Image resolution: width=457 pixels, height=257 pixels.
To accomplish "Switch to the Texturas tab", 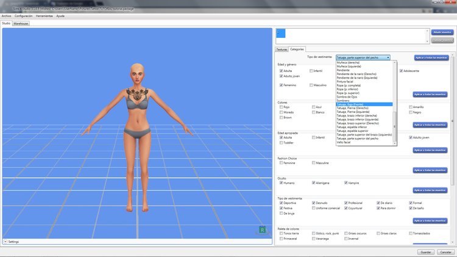I will (282, 49).
